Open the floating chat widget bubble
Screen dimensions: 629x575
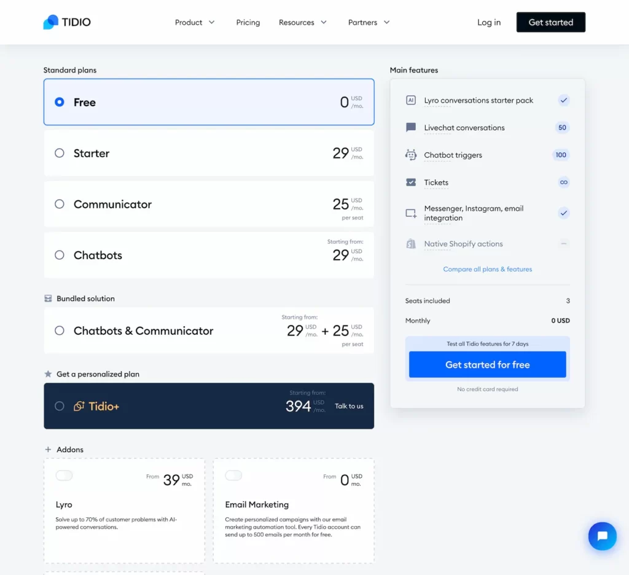pyautogui.click(x=602, y=536)
